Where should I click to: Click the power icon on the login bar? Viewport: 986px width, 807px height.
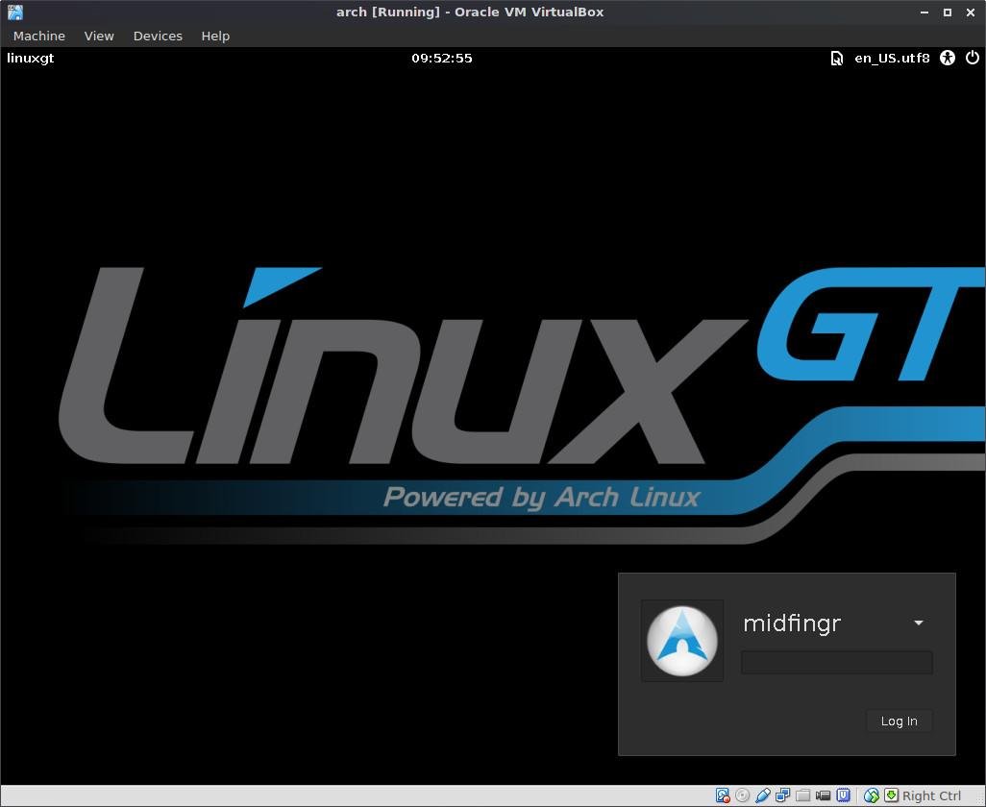pos(973,58)
